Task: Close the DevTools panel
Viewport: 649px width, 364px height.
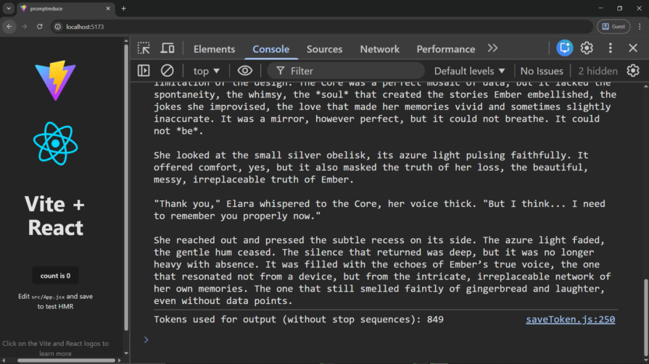Action: click(x=633, y=48)
